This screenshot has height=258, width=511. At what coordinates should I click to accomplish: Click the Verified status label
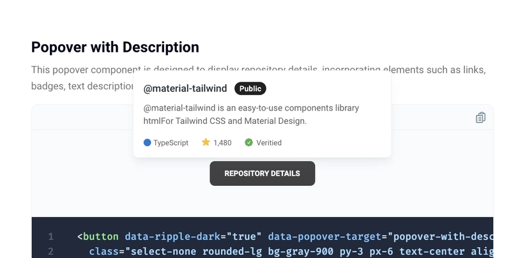click(269, 142)
